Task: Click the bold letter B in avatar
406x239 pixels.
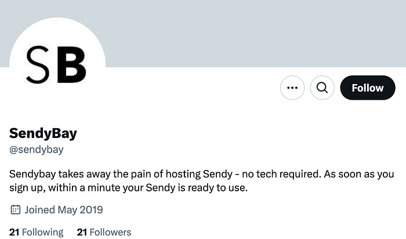Action: click(71, 65)
